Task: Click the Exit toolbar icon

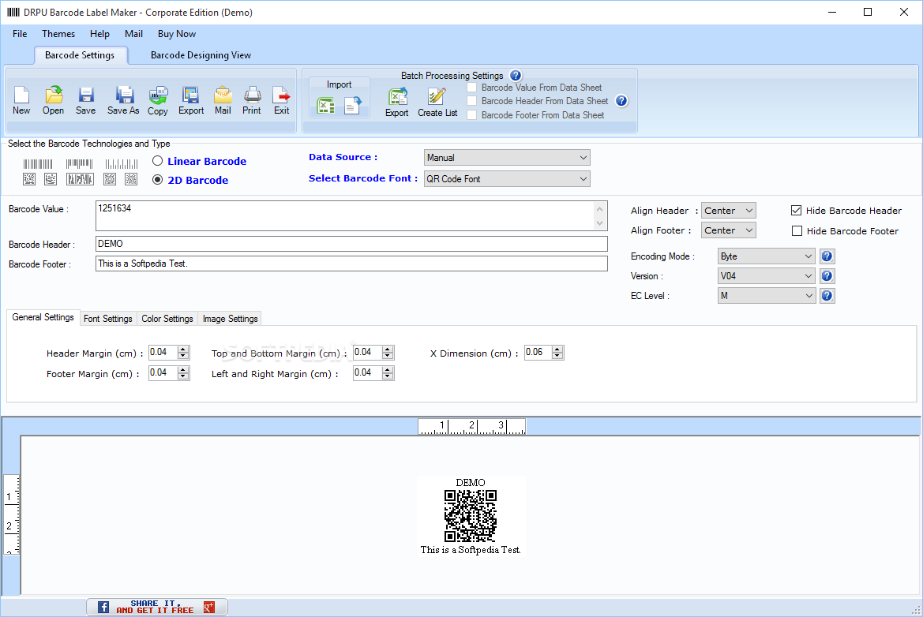Action: [282, 100]
